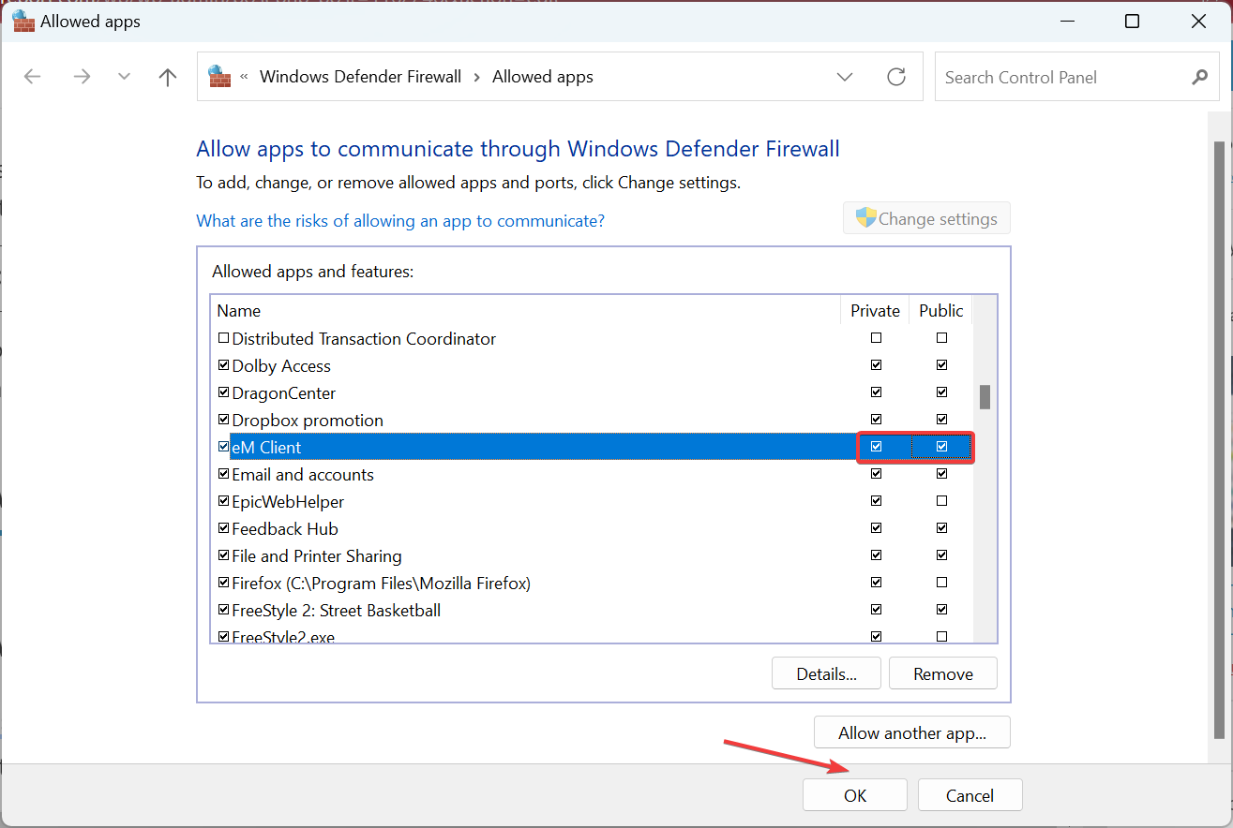
Task: Sort list by Private column
Action: [875, 310]
